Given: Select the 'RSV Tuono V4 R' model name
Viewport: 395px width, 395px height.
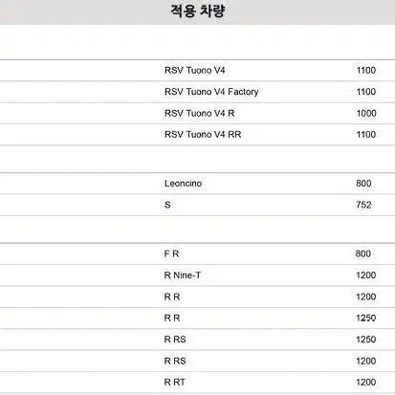Looking at the screenshot, I should coord(200,113).
